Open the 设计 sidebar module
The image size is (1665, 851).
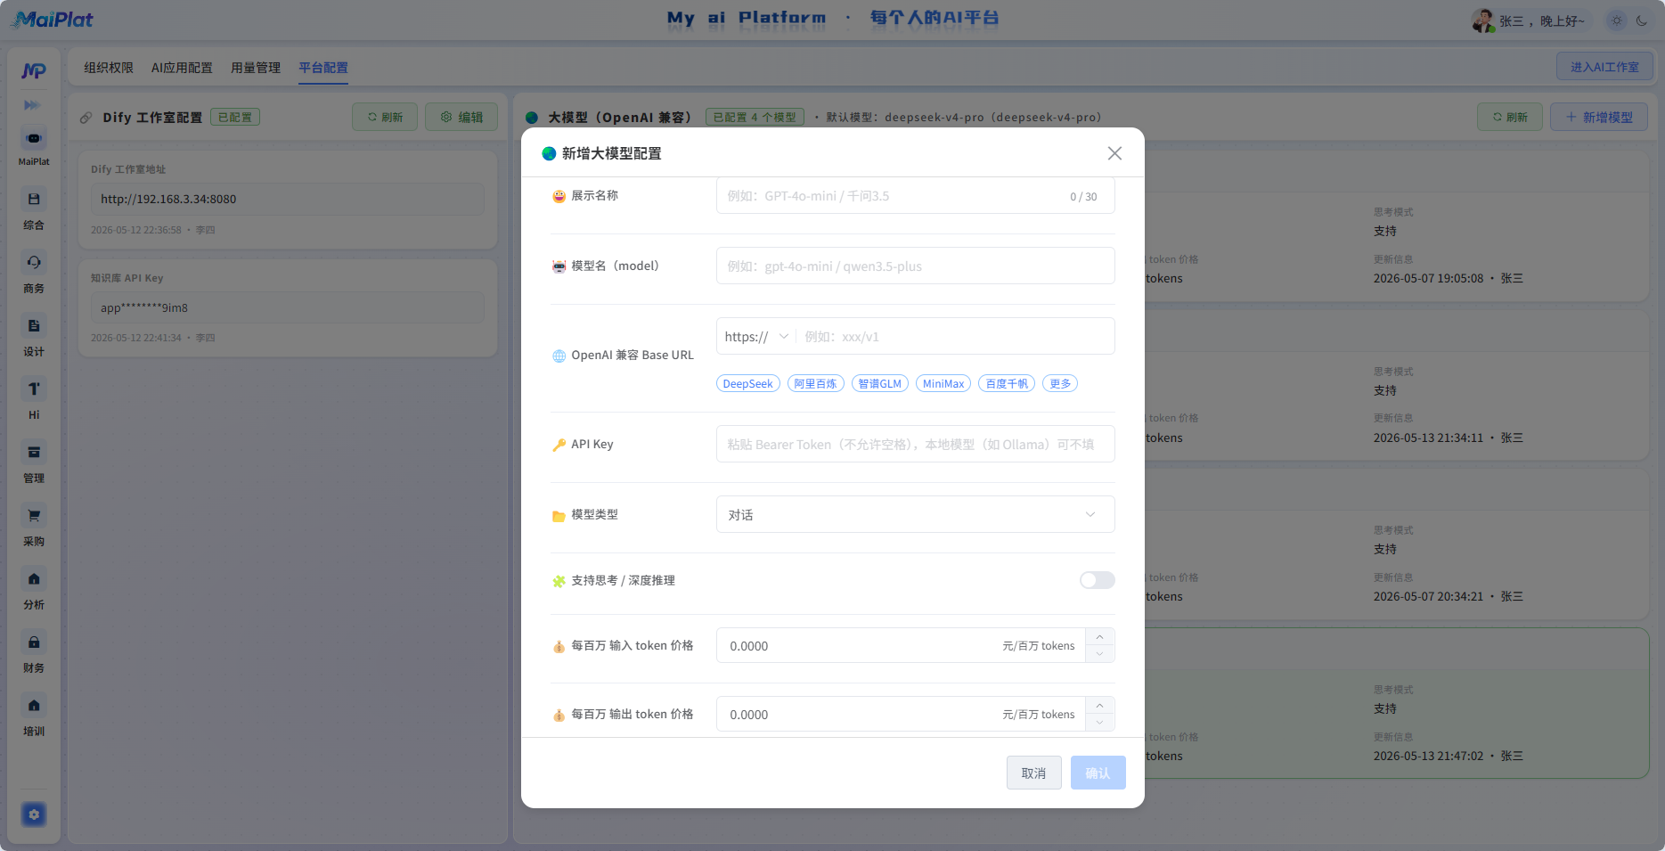[34, 326]
